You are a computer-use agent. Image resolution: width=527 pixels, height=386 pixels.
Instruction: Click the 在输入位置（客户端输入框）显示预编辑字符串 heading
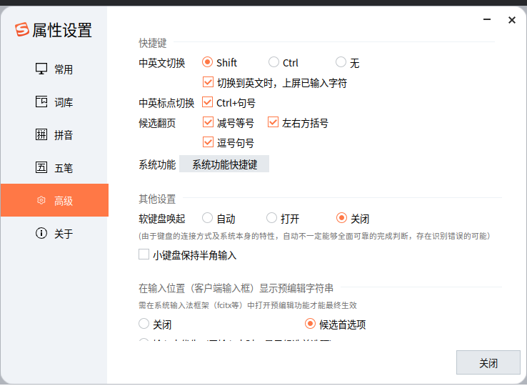pos(236,288)
